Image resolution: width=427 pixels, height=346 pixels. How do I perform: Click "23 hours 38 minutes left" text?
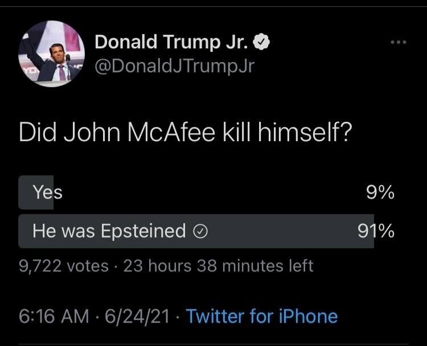[219, 265]
